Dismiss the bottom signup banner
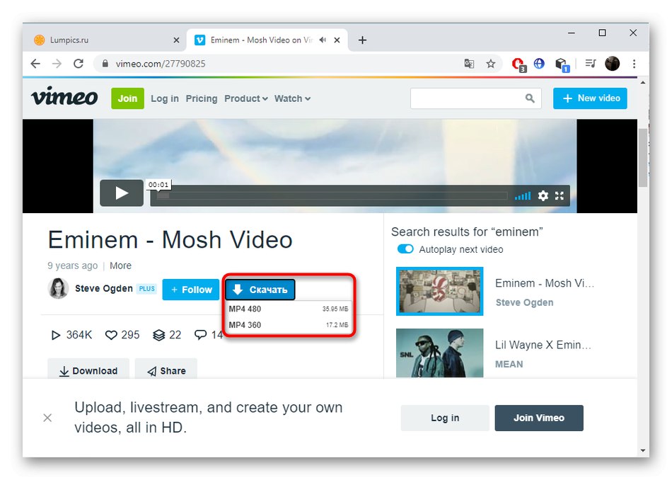The image size is (672, 480). coord(47,418)
